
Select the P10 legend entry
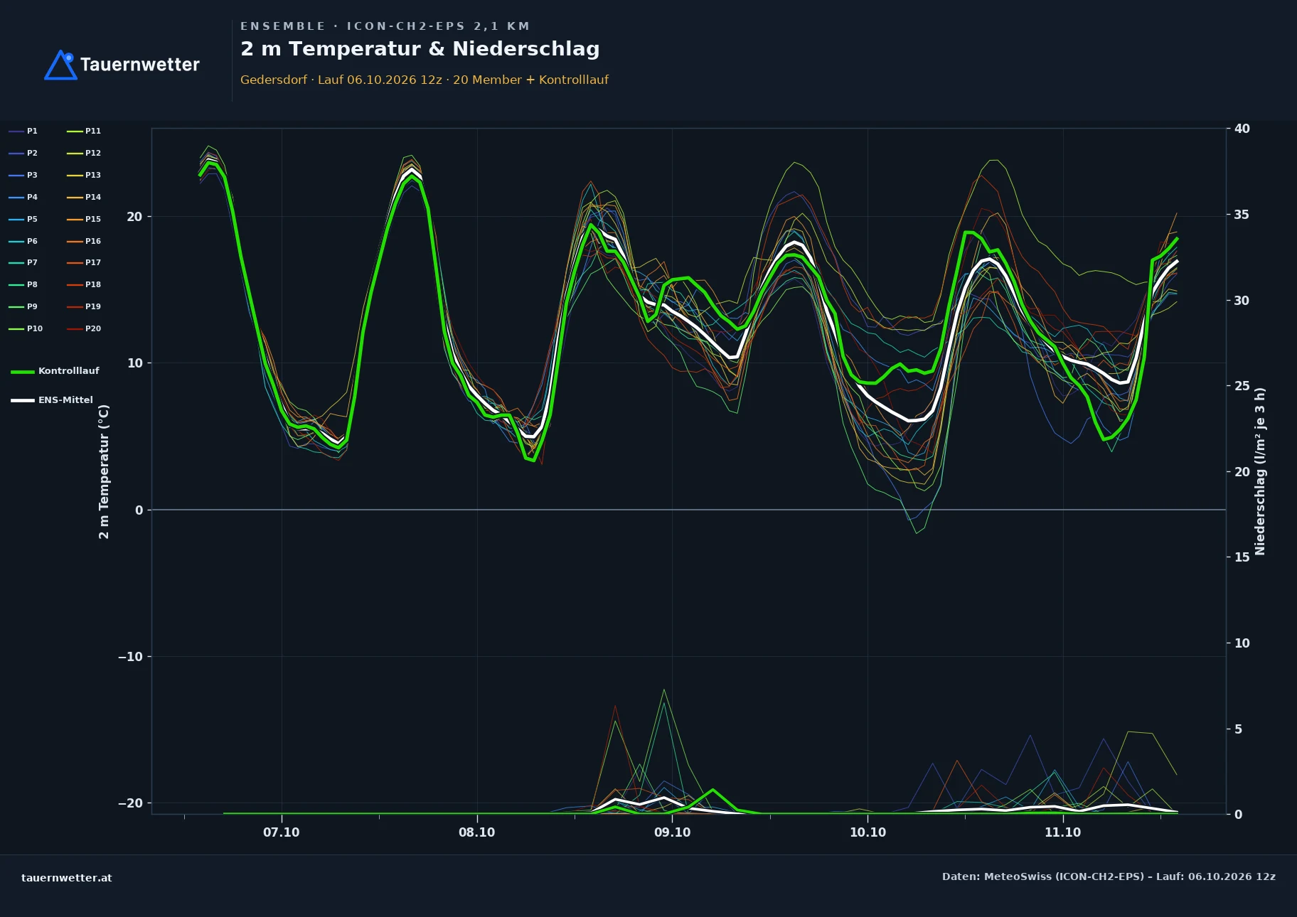click(26, 329)
